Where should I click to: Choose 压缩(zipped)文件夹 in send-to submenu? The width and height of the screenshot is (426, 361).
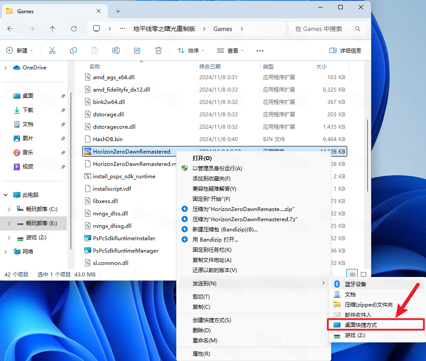378,304
